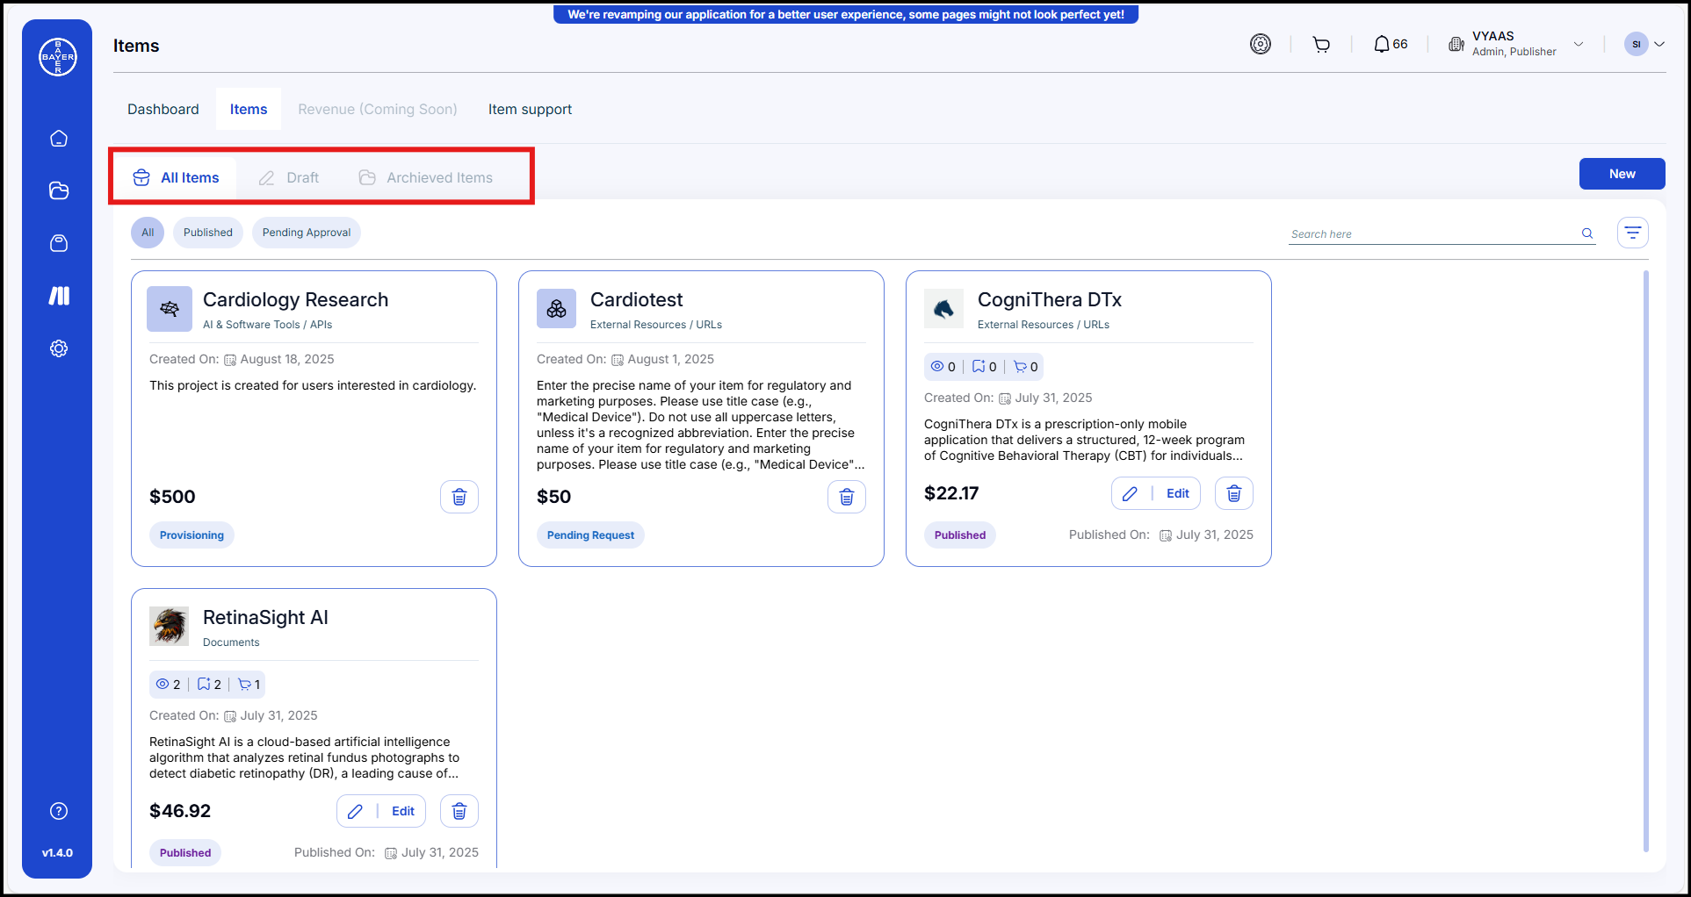This screenshot has width=1691, height=897.
Task: Click the Cardiology Research item icon
Action: 170,309
